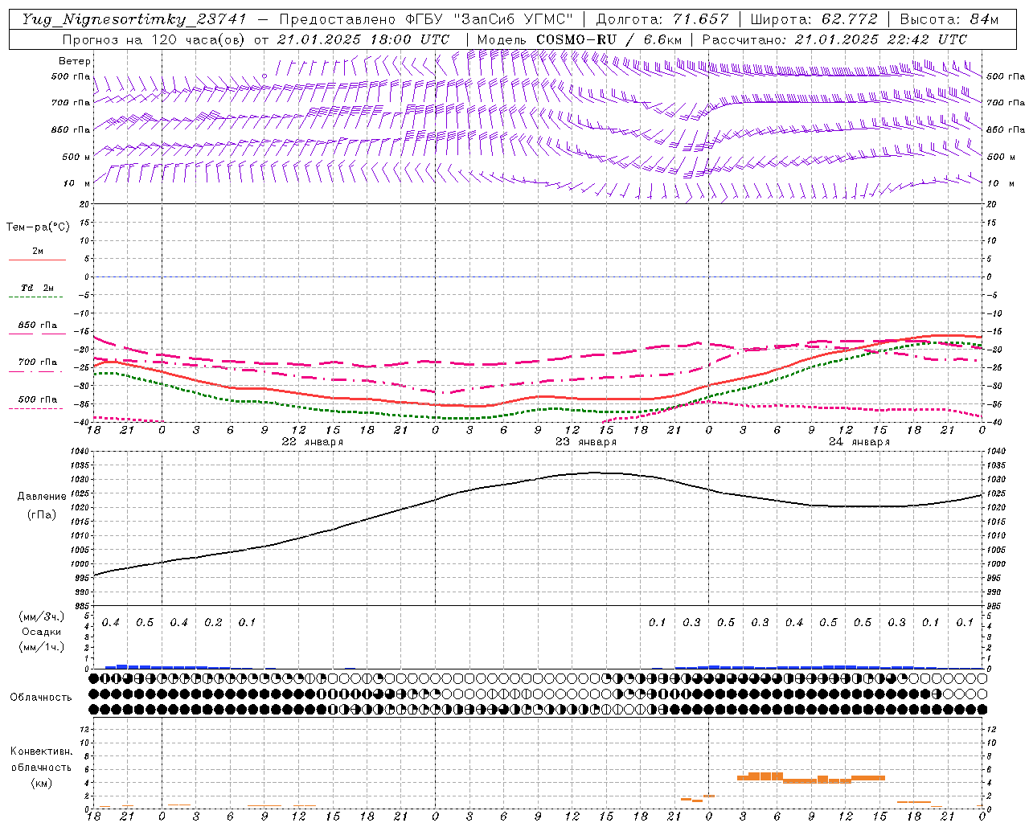Screen dimensions: 1029x823
Task: Click the "(мм/1ч.)" precipitation unit label
Action: click(41, 647)
